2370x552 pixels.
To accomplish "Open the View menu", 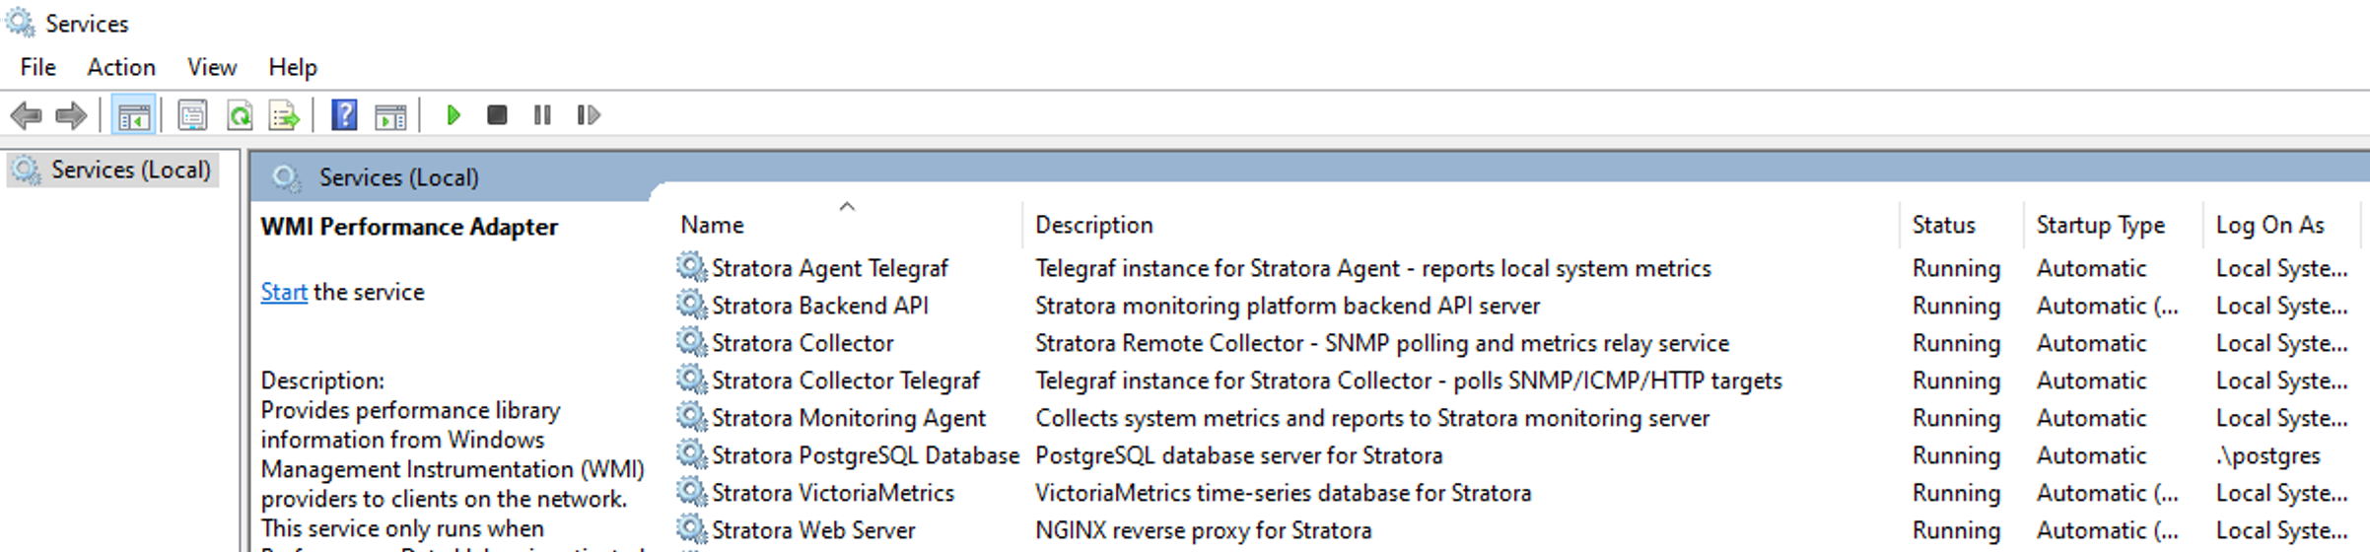I will tap(212, 67).
